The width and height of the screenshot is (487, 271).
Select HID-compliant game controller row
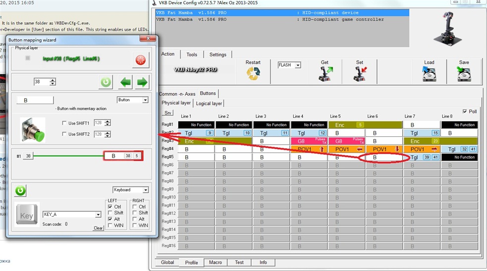click(282, 19)
